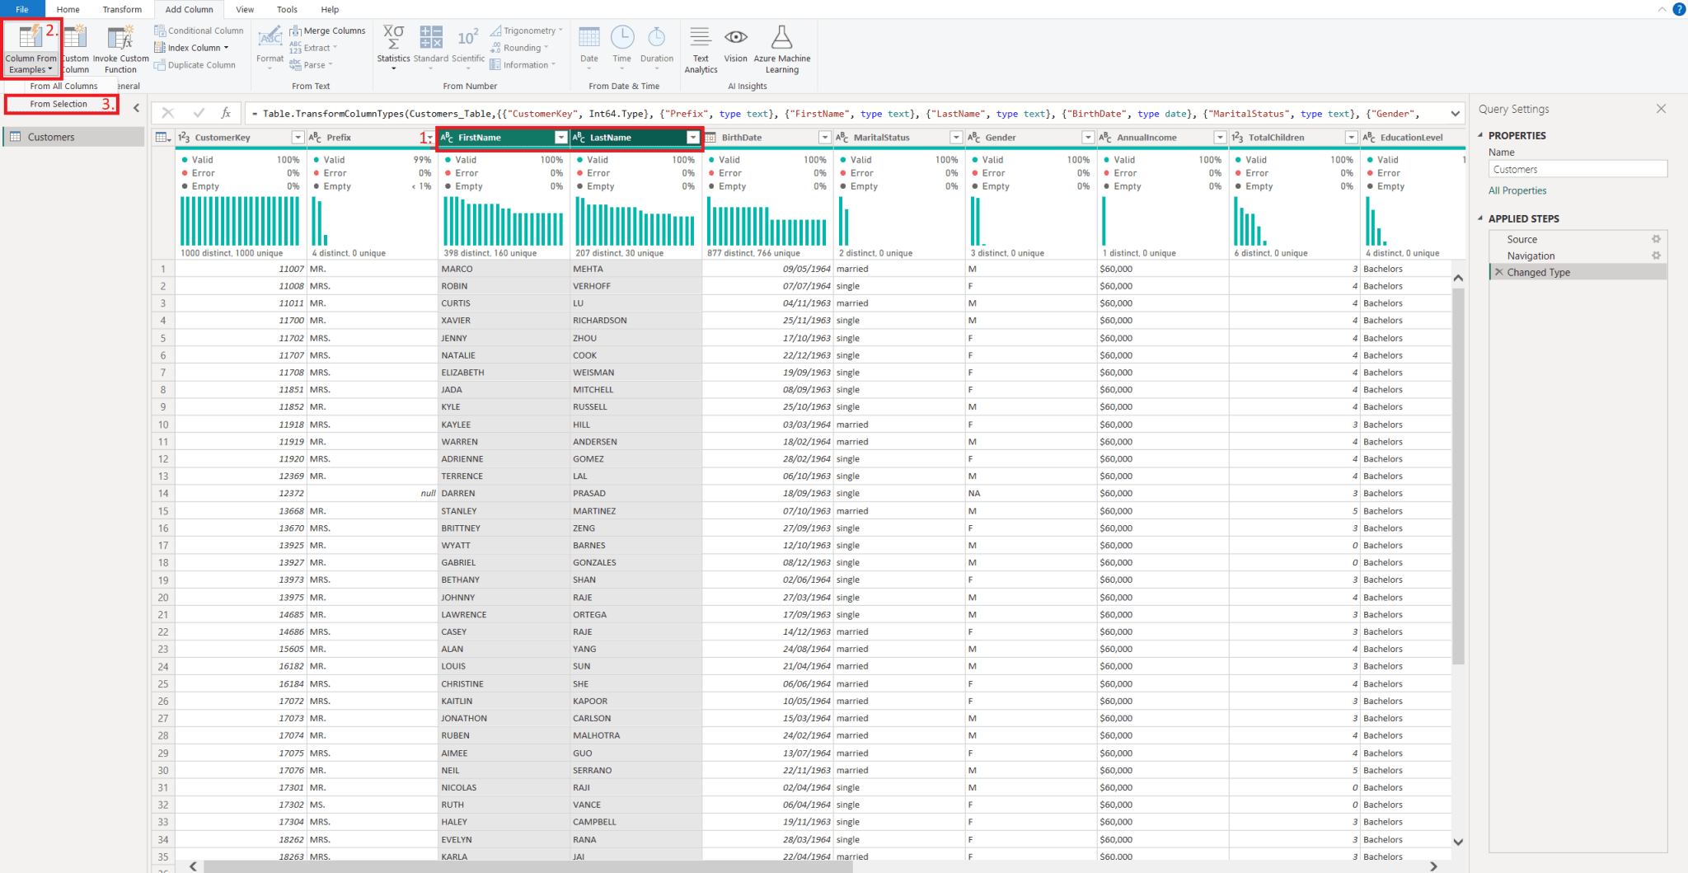The image size is (1688, 873).
Task: Open the Custom Column dialog
Action: coord(75,48)
